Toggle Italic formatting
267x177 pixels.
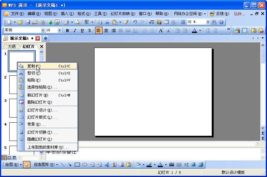[x=75, y=30]
